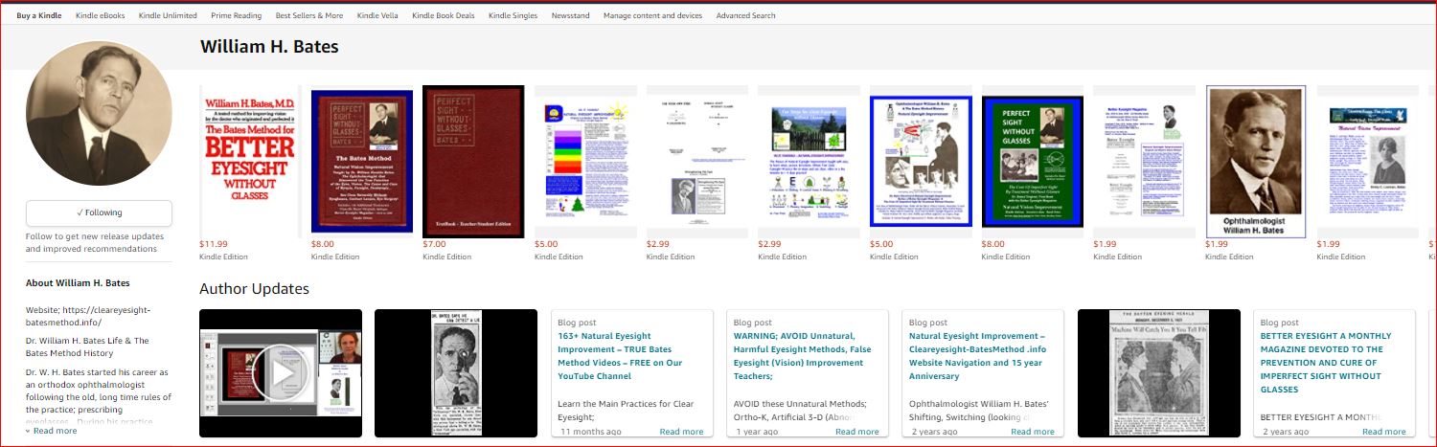Click the About William H. Bates heading
The height and width of the screenshot is (447, 1437).
click(x=78, y=283)
